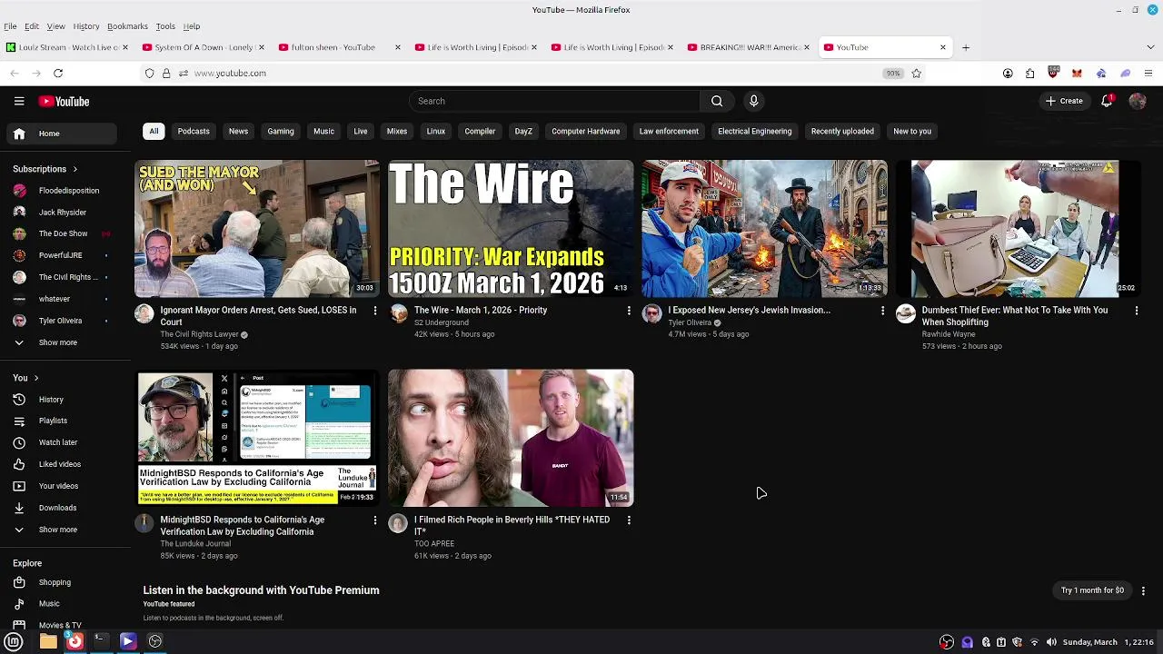Viewport: 1163px width, 654px height.
Task: Activate voice search microphone
Action: 753,101
